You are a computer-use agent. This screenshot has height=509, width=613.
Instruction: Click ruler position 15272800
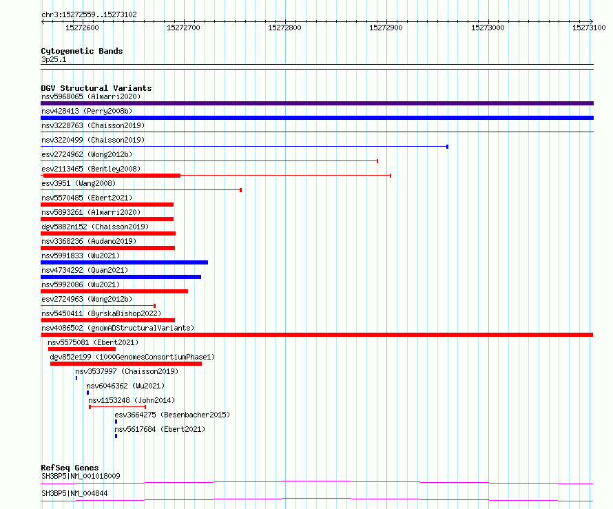pos(284,28)
